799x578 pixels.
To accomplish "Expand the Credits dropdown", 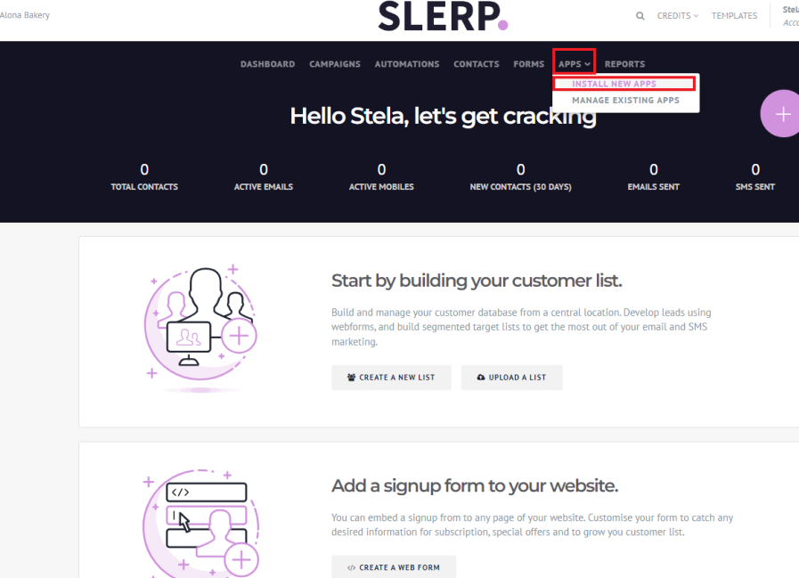I will (x=677, y=16).
